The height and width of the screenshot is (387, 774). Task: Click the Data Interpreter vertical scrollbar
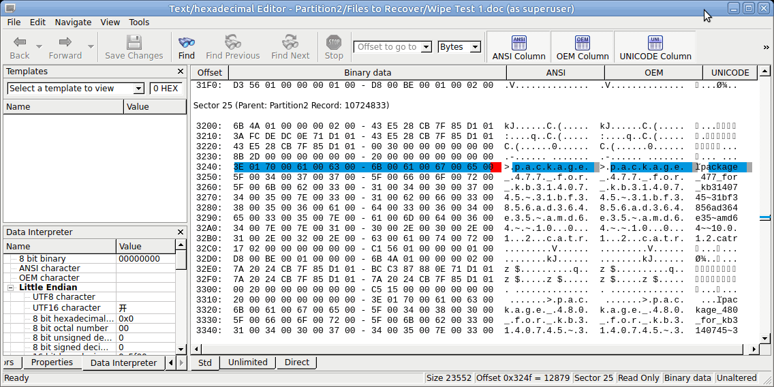tap(181, 300)
